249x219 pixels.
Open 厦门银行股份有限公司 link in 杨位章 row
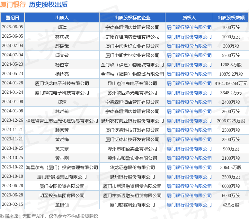(189, 65)
